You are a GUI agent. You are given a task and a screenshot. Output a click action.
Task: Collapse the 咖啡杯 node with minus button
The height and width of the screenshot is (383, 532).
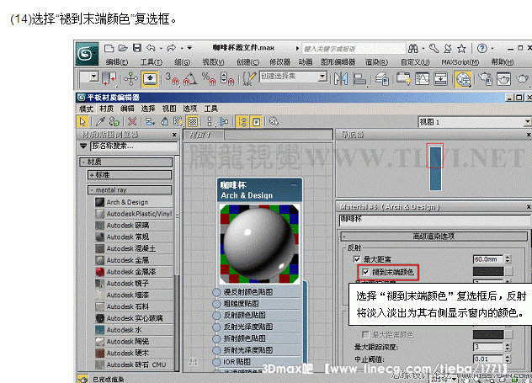294,185
